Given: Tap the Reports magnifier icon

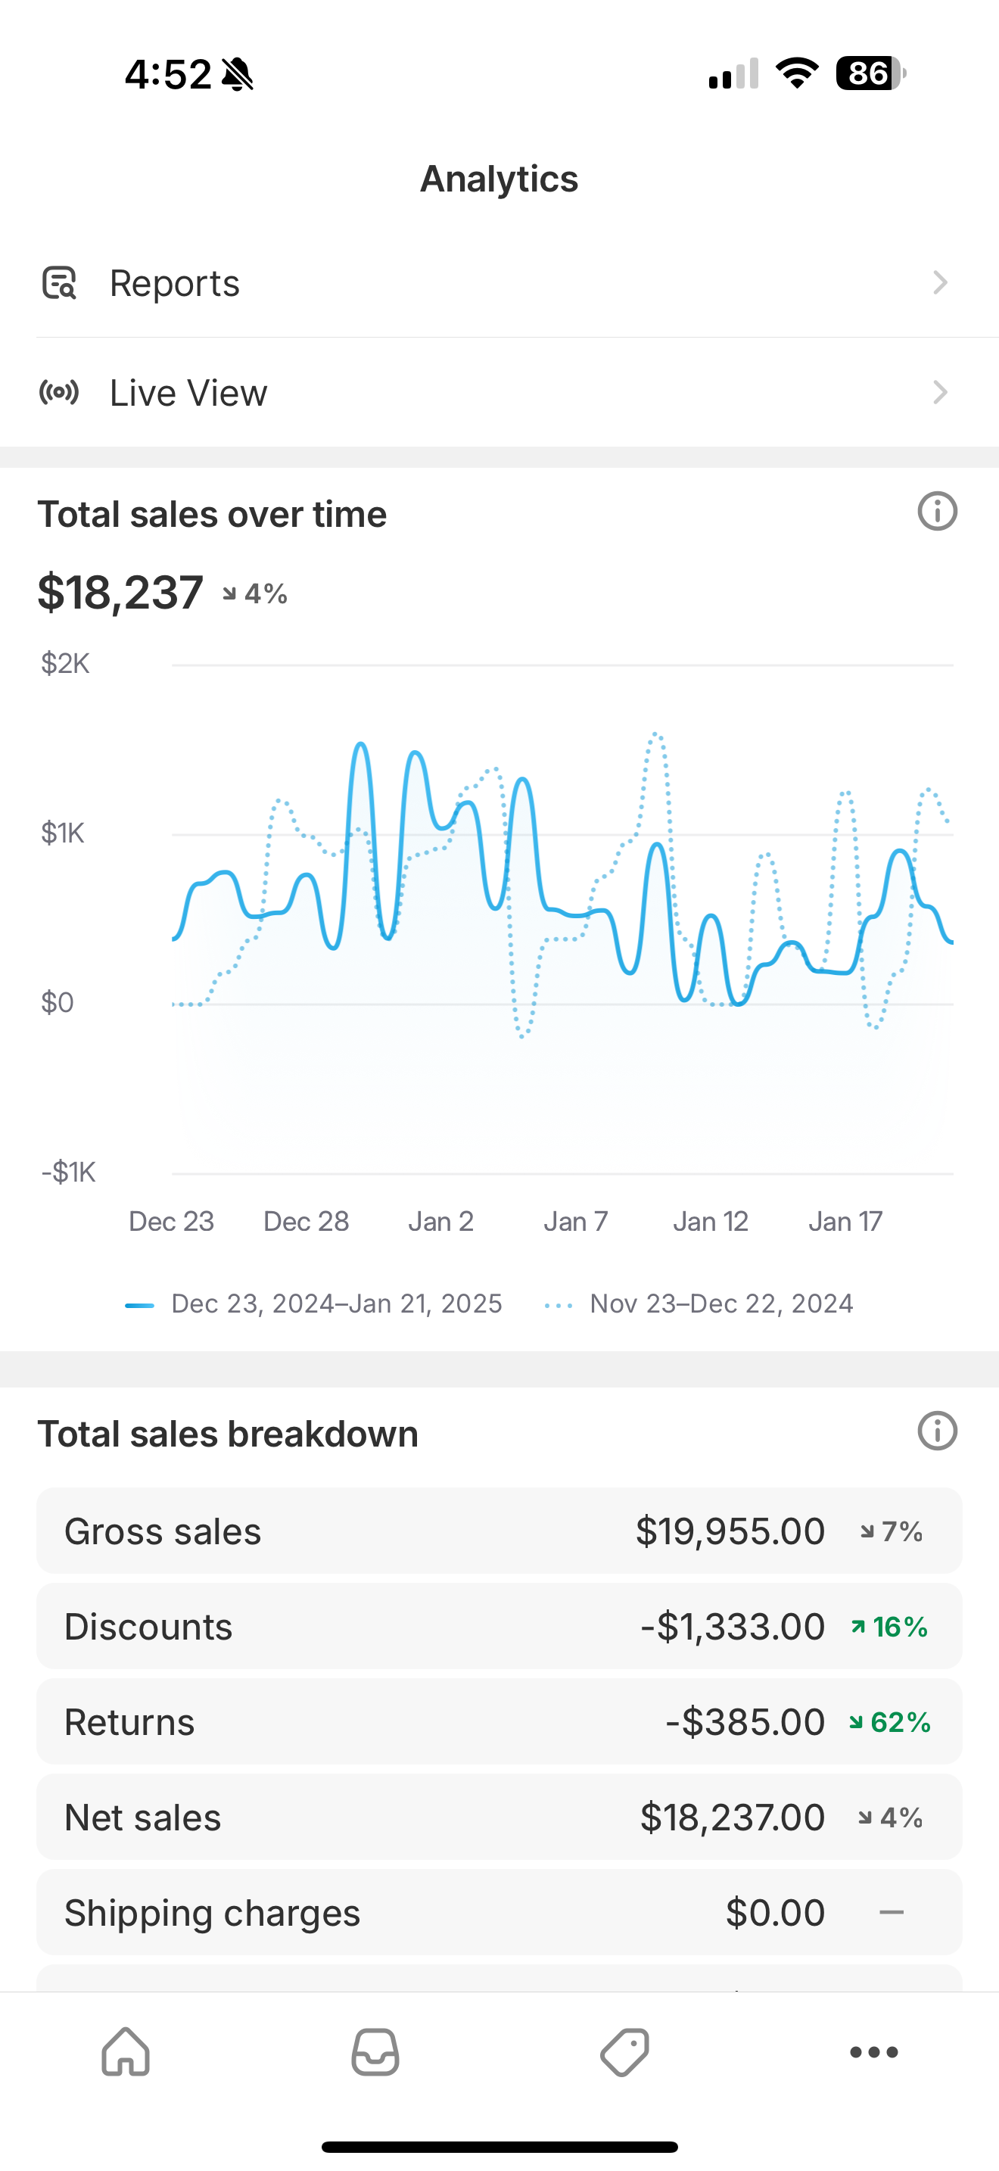Looking at the screenshot, I should point(59,283).
